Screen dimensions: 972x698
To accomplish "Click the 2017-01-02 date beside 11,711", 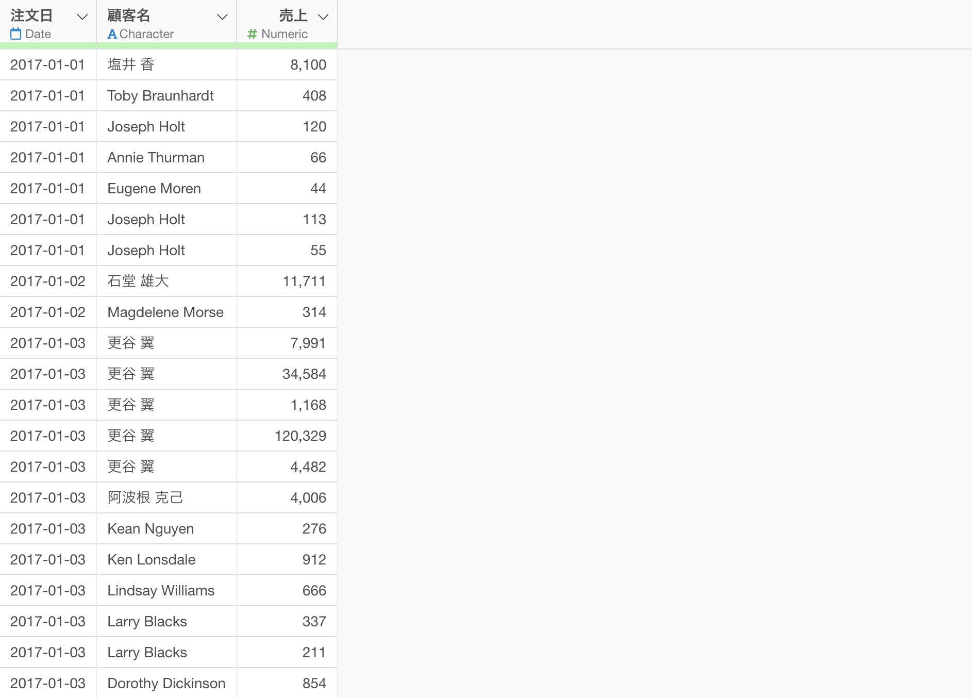I will 48,281.
